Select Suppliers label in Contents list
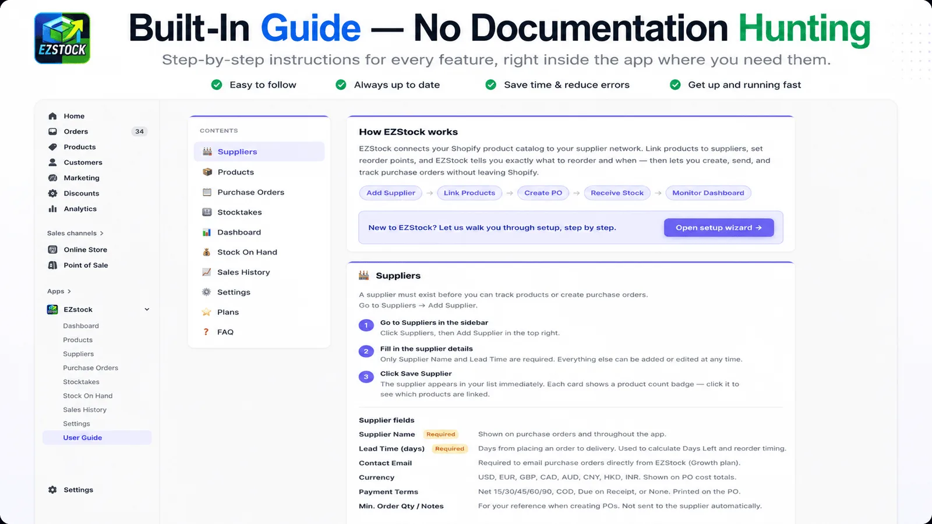932x524 pixels. coord(237,151)
